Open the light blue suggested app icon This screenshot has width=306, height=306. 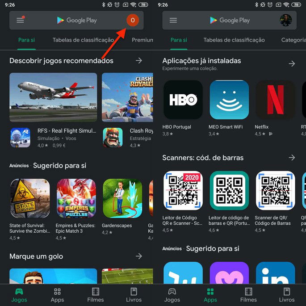(x=183, y=272)
